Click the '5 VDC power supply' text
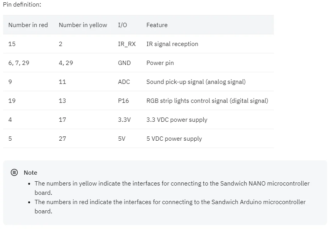Screen dimensions: 331x235 tap(174, 138)
